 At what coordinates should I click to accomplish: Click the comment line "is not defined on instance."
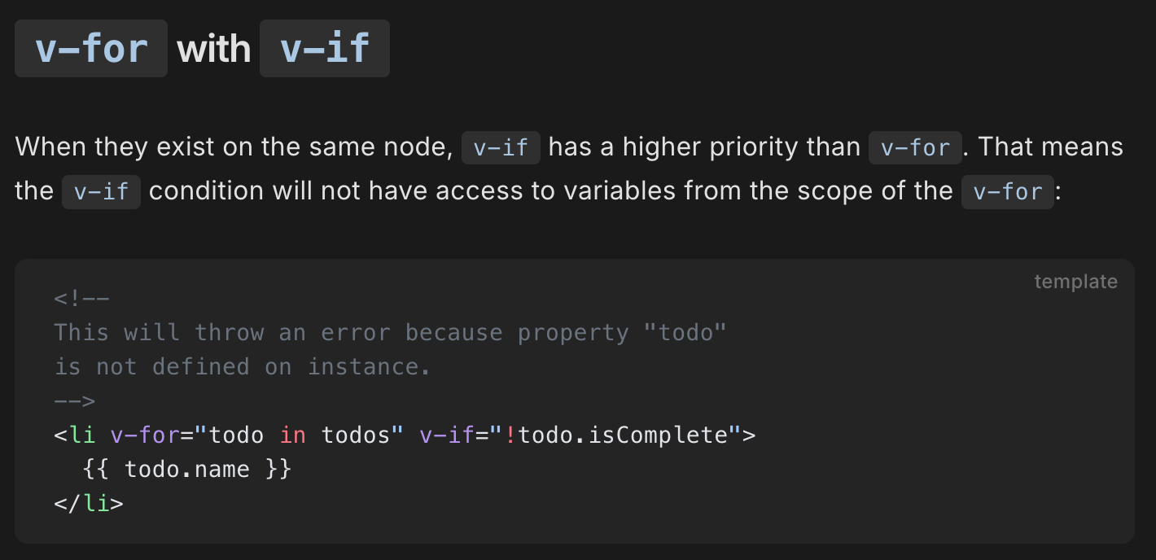coord(243,367)
